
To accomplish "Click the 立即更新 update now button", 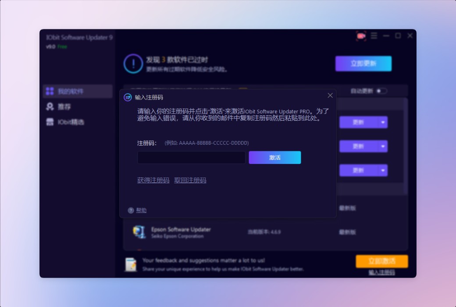I will point(363,64).
